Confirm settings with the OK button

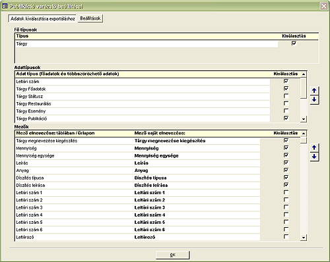point(173,255)
